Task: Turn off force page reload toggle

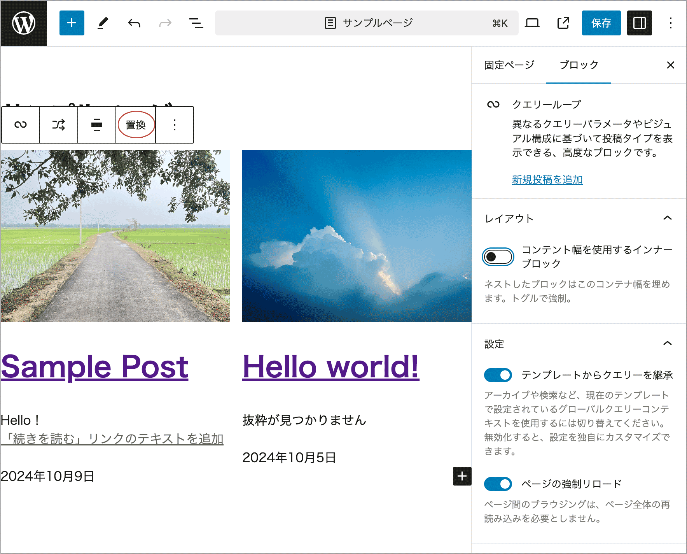Action: 498,484
